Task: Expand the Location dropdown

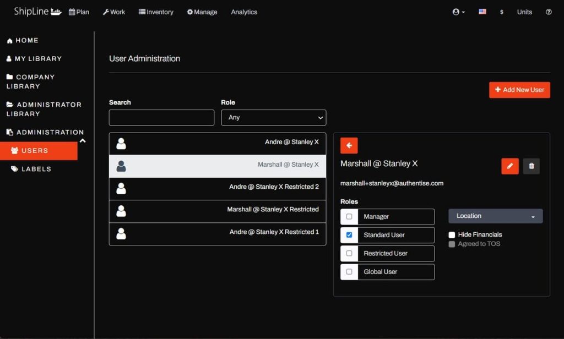Action: (x=495, y=216)
